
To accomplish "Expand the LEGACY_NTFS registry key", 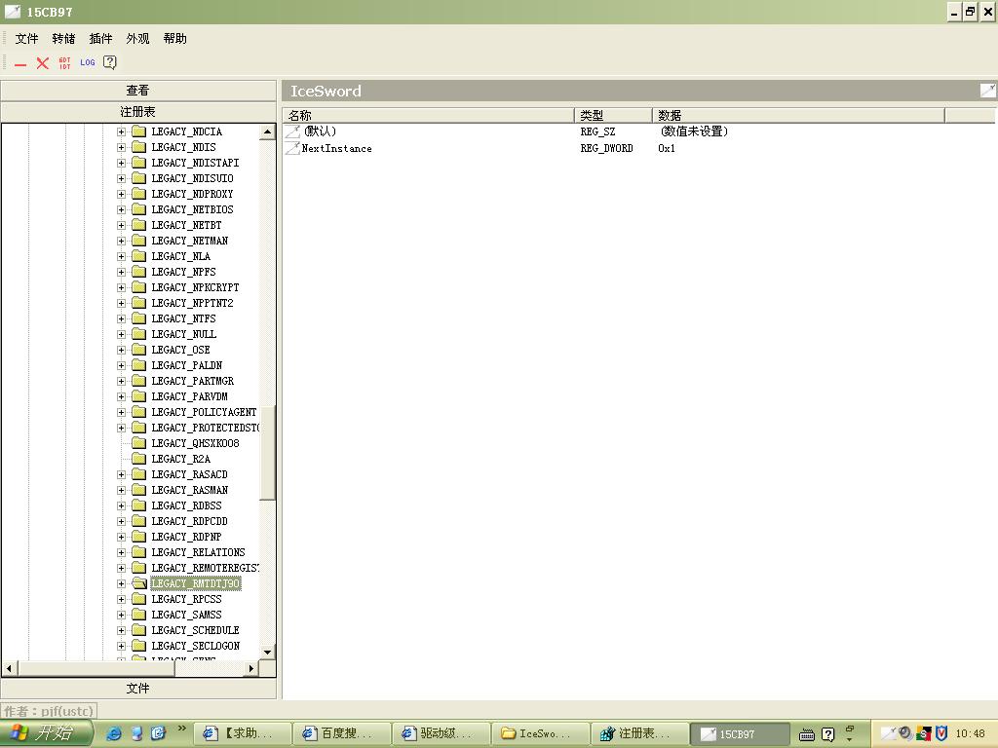I will coord(122,318).
